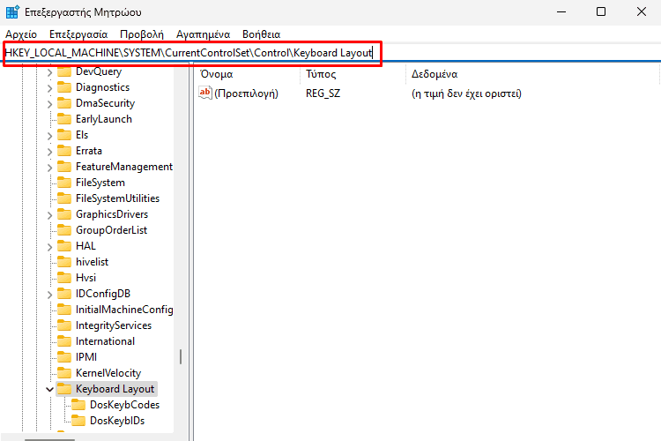Click the InitialMachineConfig folder icon

point(64,310)
